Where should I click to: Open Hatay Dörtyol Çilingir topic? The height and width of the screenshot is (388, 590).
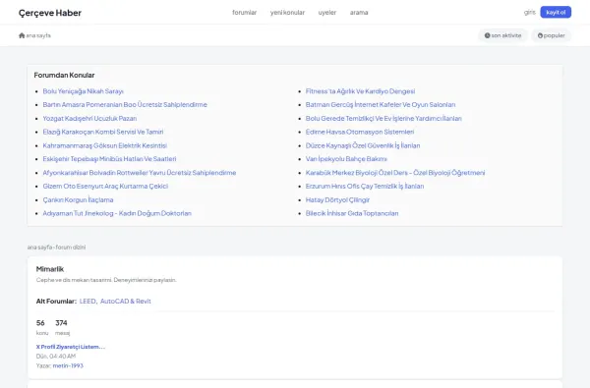337,199
